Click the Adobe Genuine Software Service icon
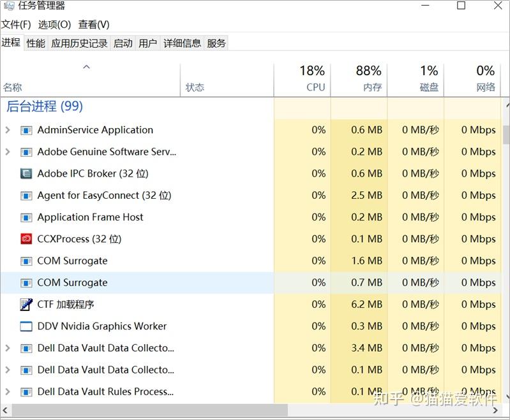The width and height of the screenshot is (510, 420). 26,152
